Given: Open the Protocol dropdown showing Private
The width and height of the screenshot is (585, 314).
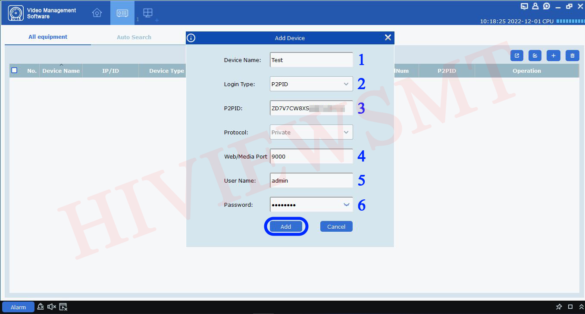Looking at the screenshot, I should (x=311, y=132).
